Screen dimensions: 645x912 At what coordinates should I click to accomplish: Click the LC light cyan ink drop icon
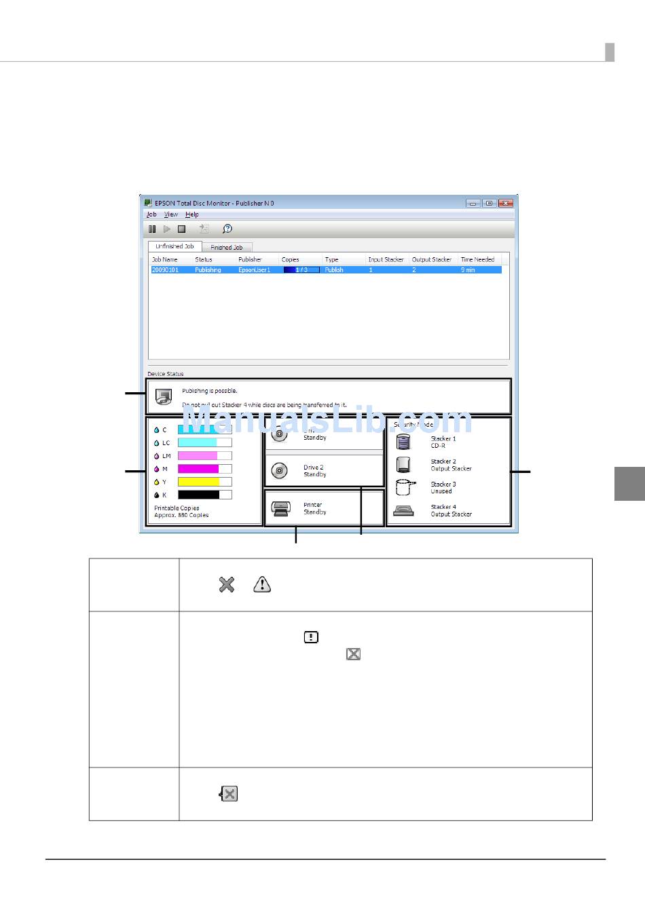(157, 443)
